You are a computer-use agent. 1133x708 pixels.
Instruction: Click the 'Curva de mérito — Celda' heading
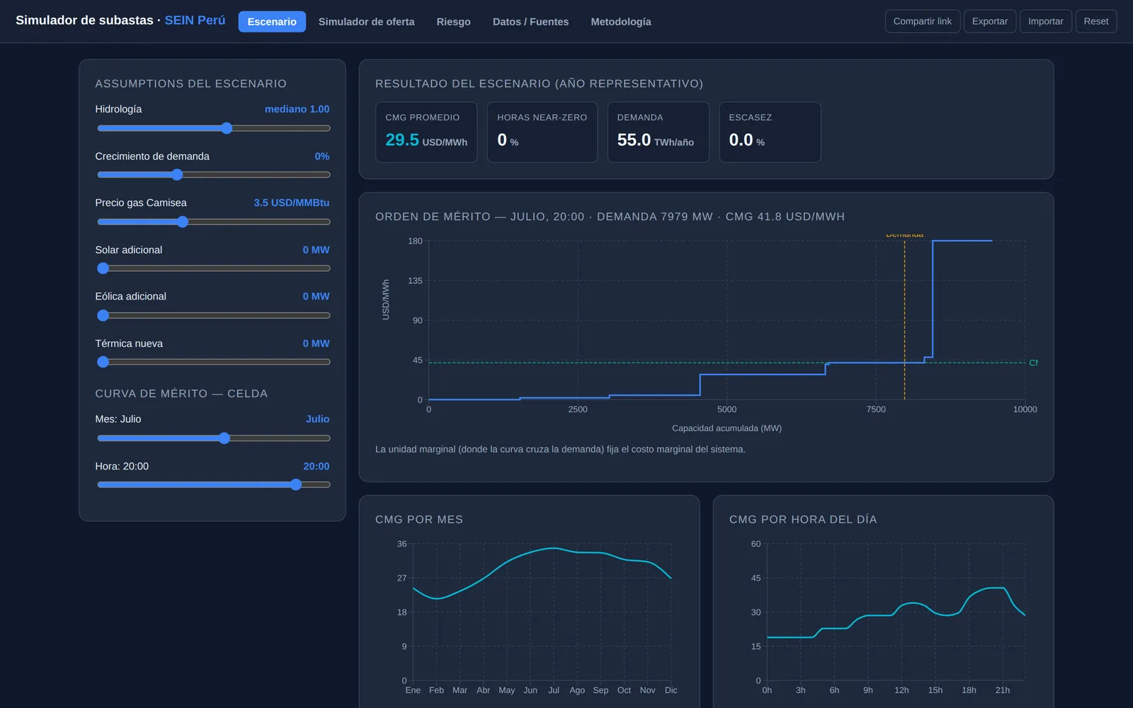181,394
